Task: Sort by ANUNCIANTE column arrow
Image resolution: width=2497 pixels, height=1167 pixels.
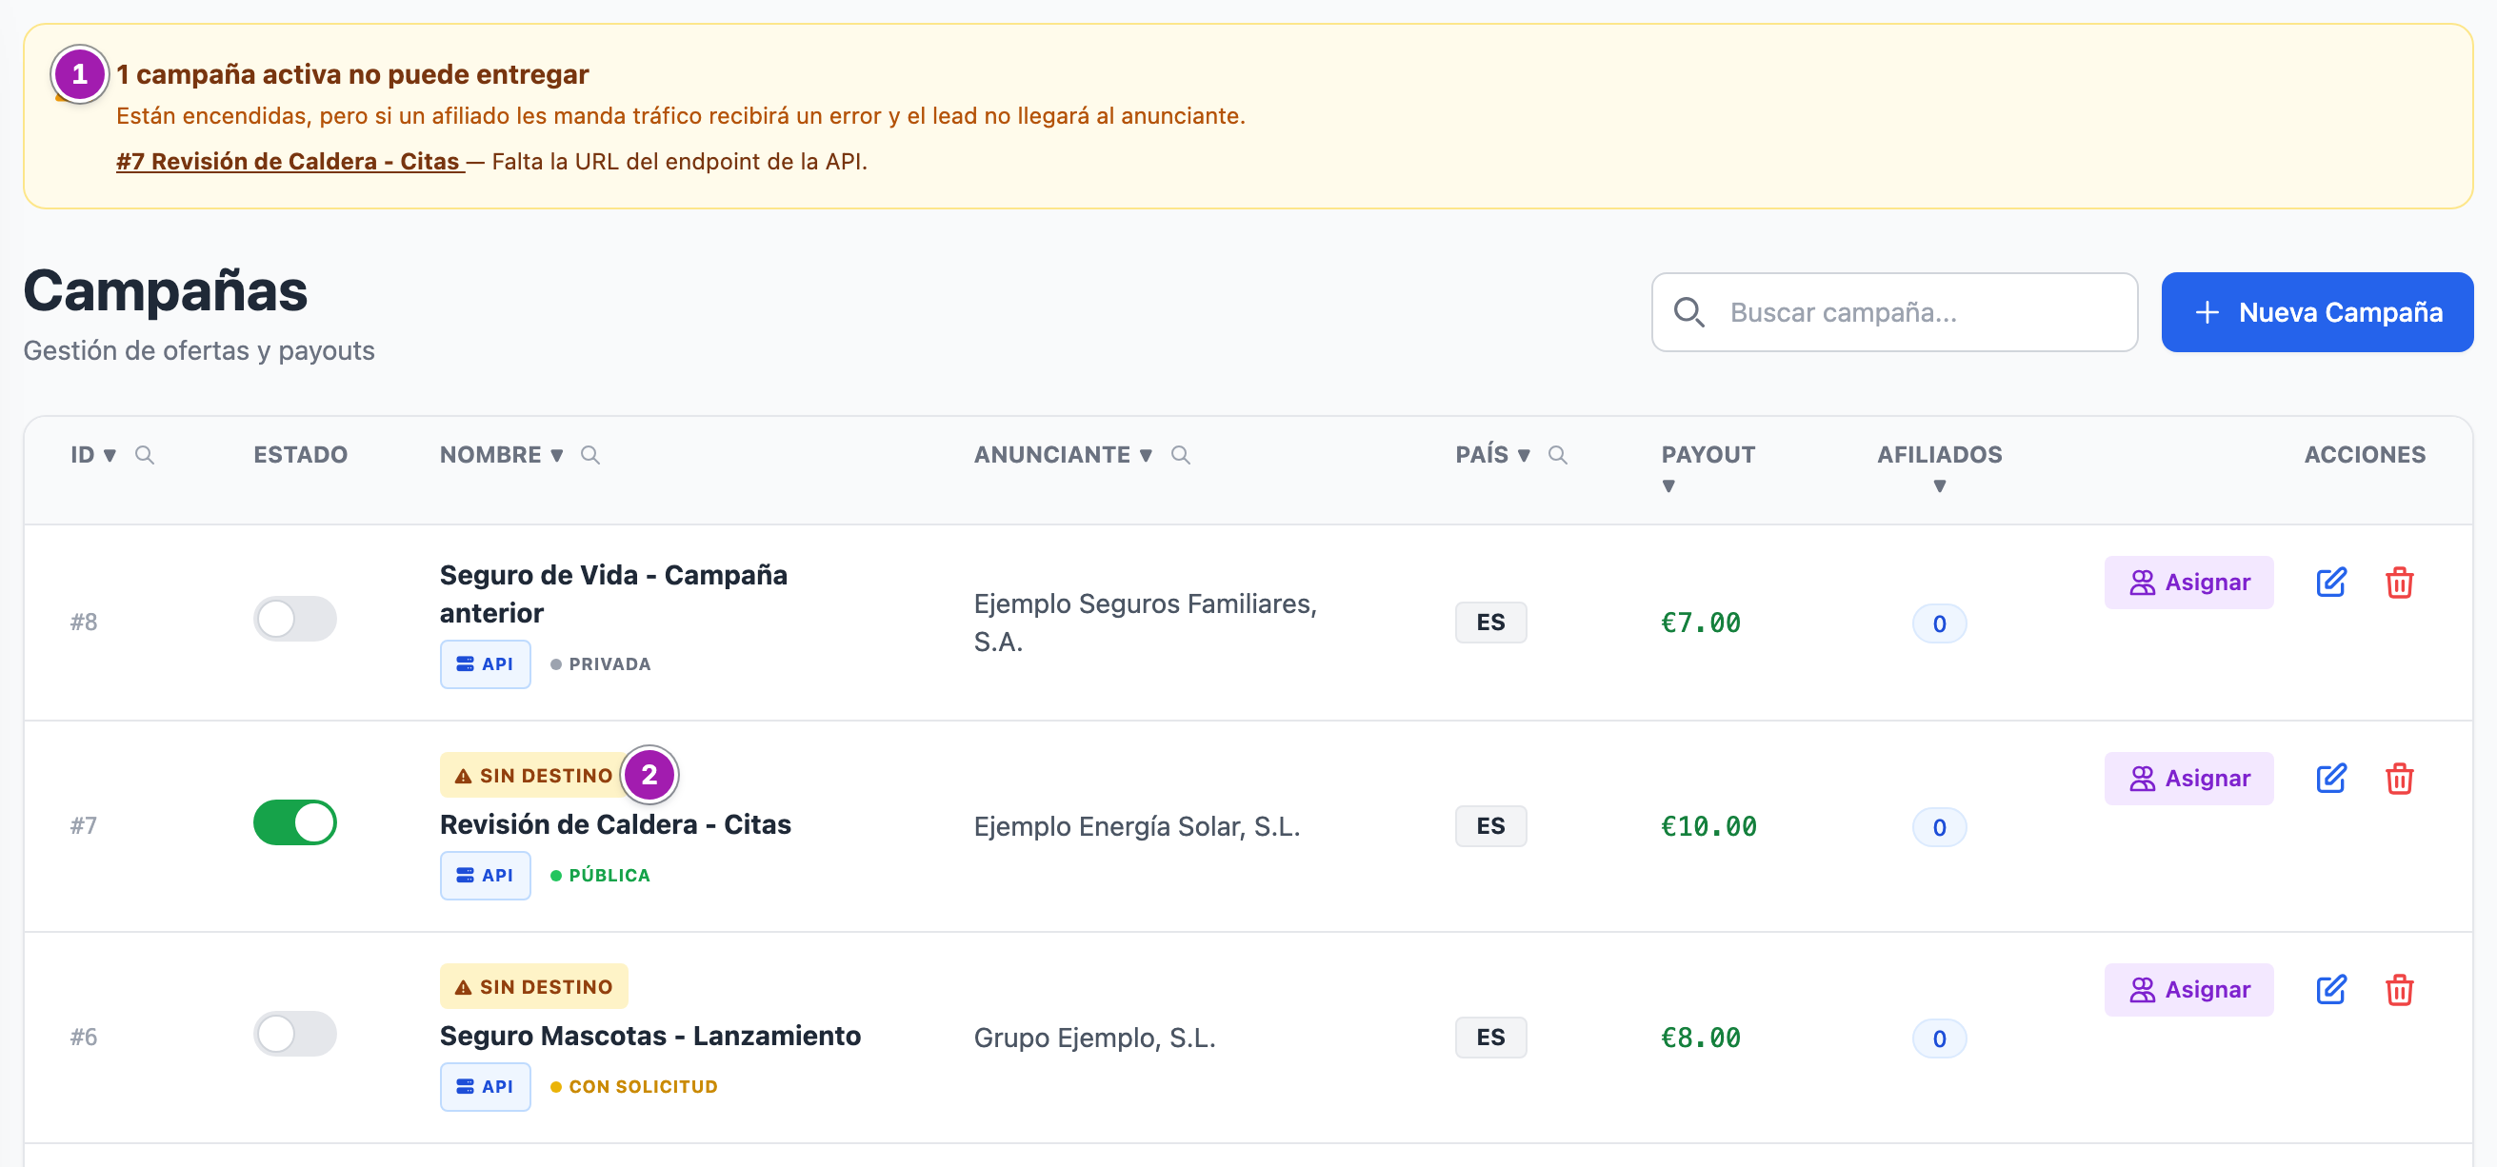Action: 1146,456
